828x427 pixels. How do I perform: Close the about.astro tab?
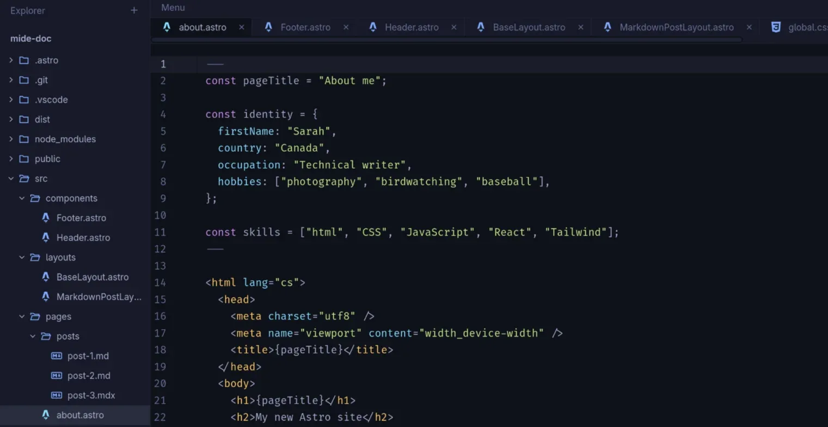tap(242, 27)
